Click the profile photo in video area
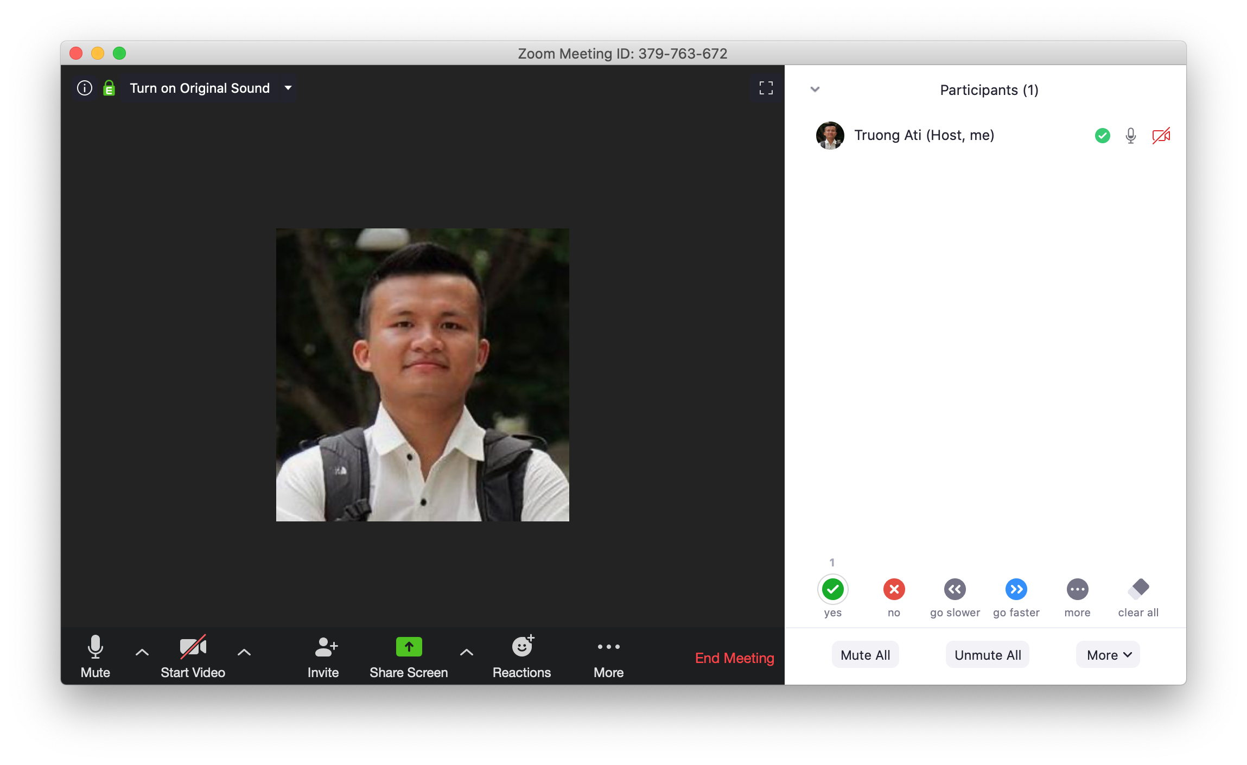 pyautogui.click(x=423, y=375)
